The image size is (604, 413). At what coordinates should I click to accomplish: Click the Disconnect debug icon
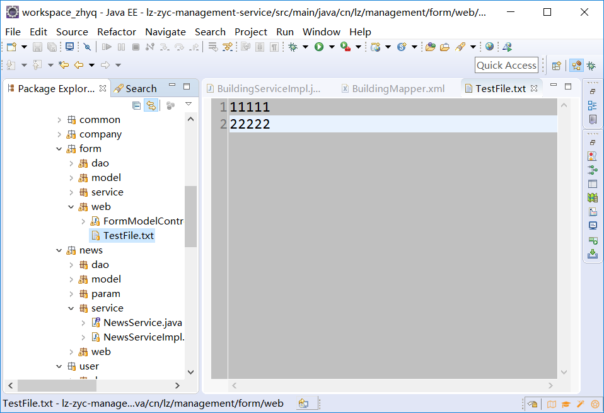[x=150, y=47]
